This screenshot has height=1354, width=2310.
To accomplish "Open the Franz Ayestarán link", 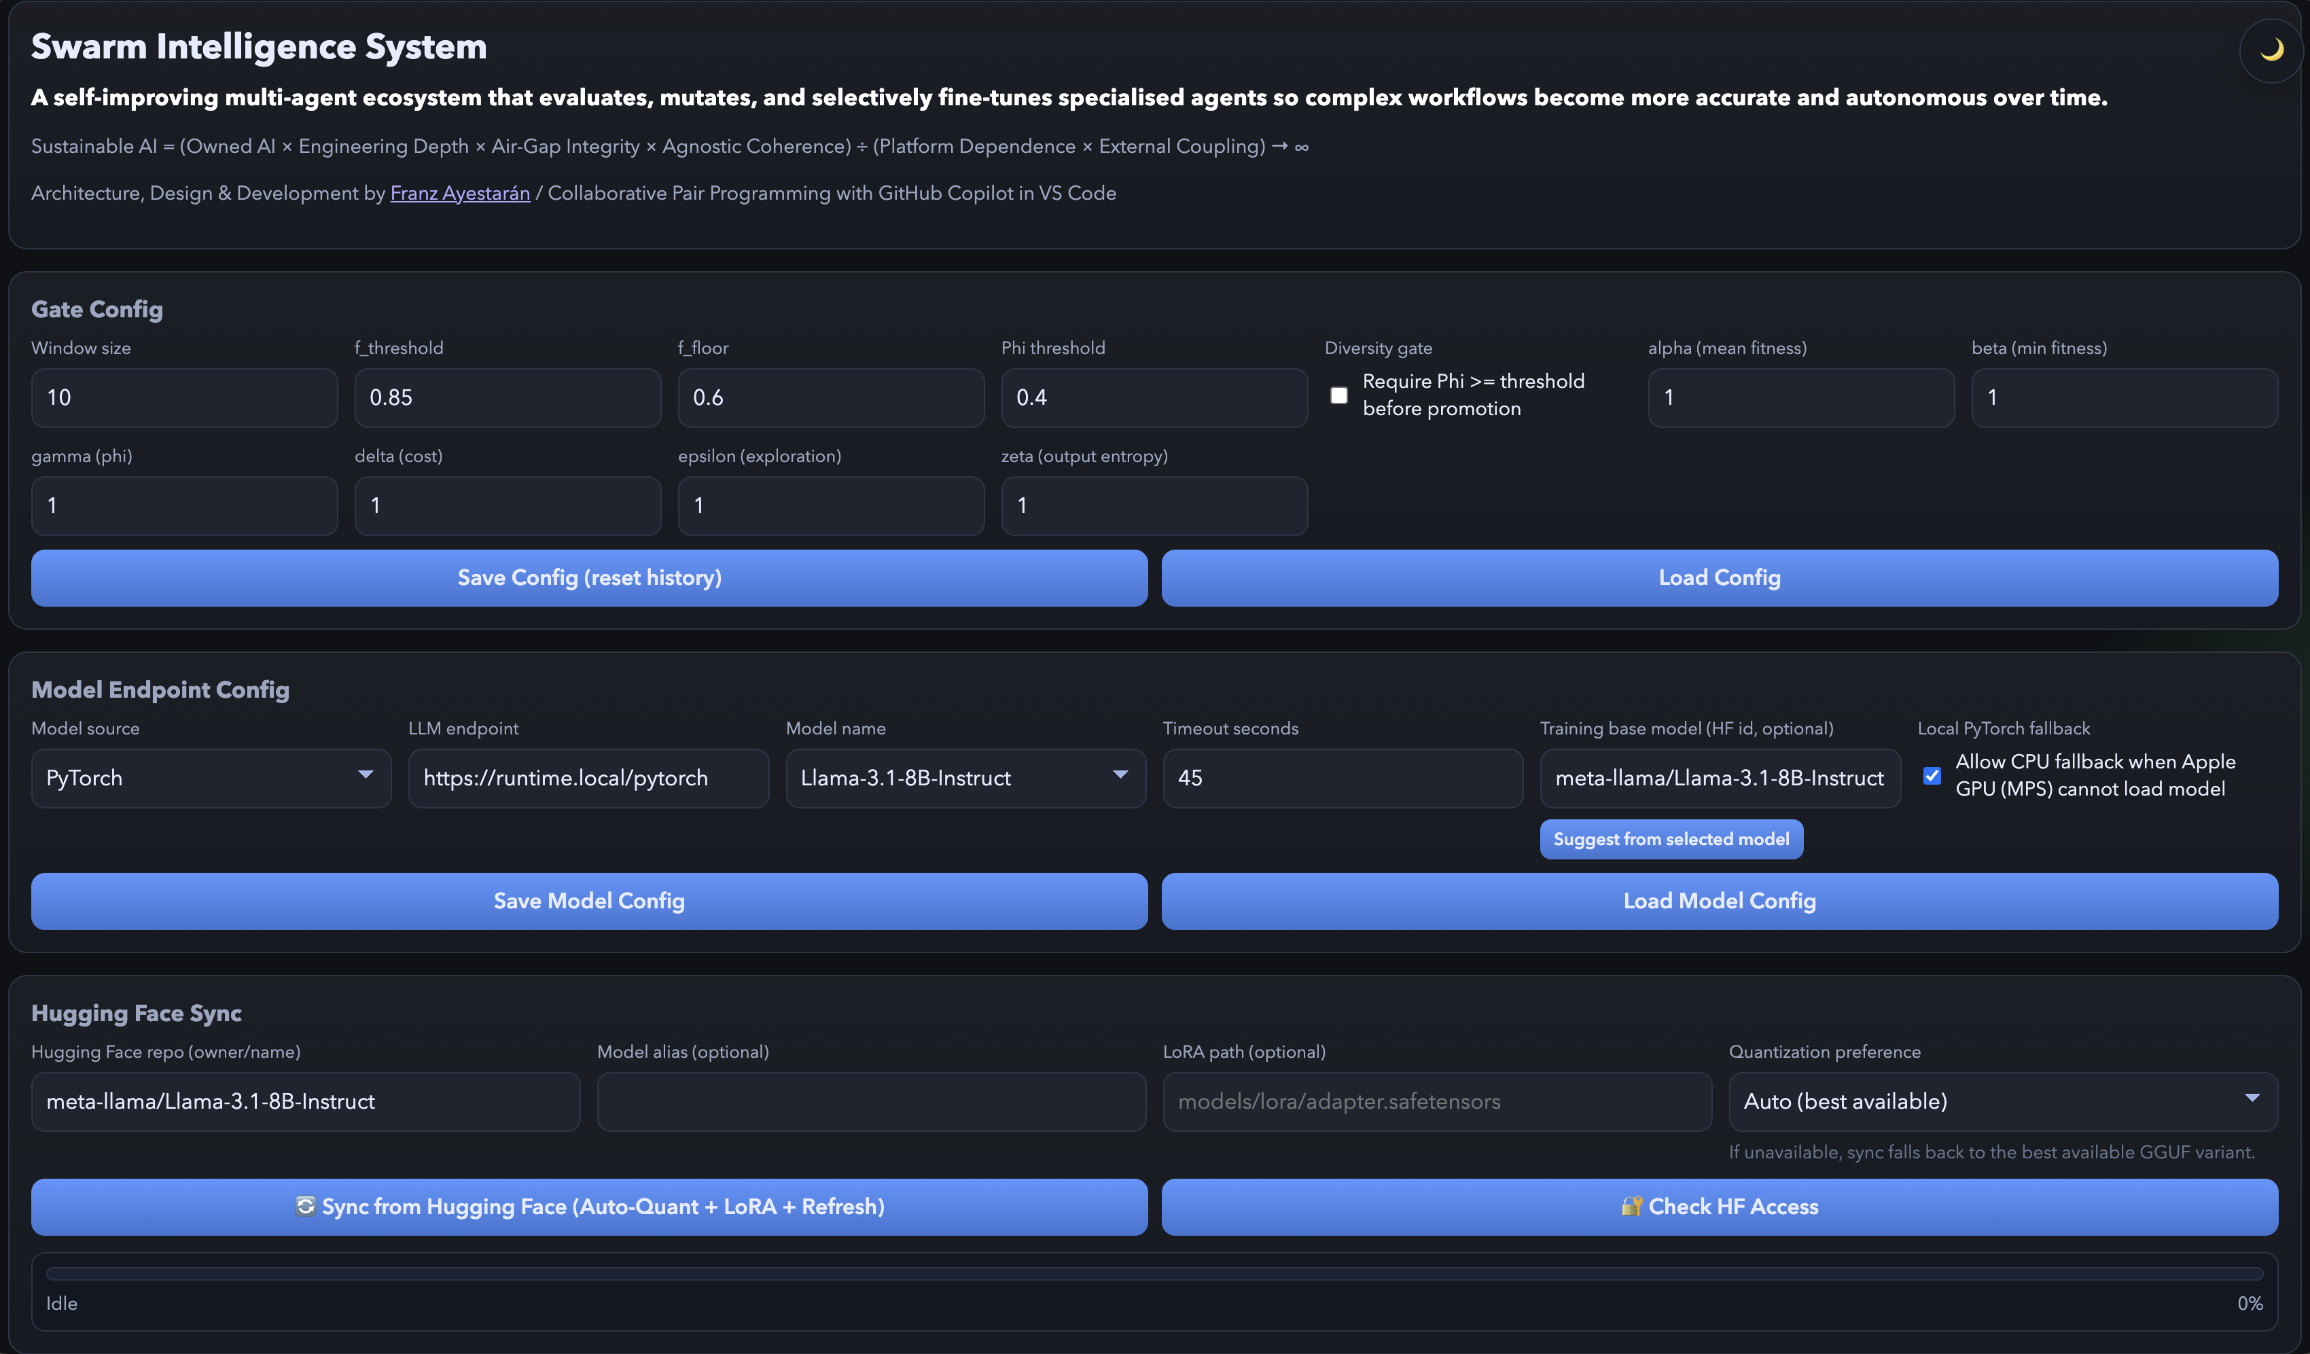I will click(460, 194).
